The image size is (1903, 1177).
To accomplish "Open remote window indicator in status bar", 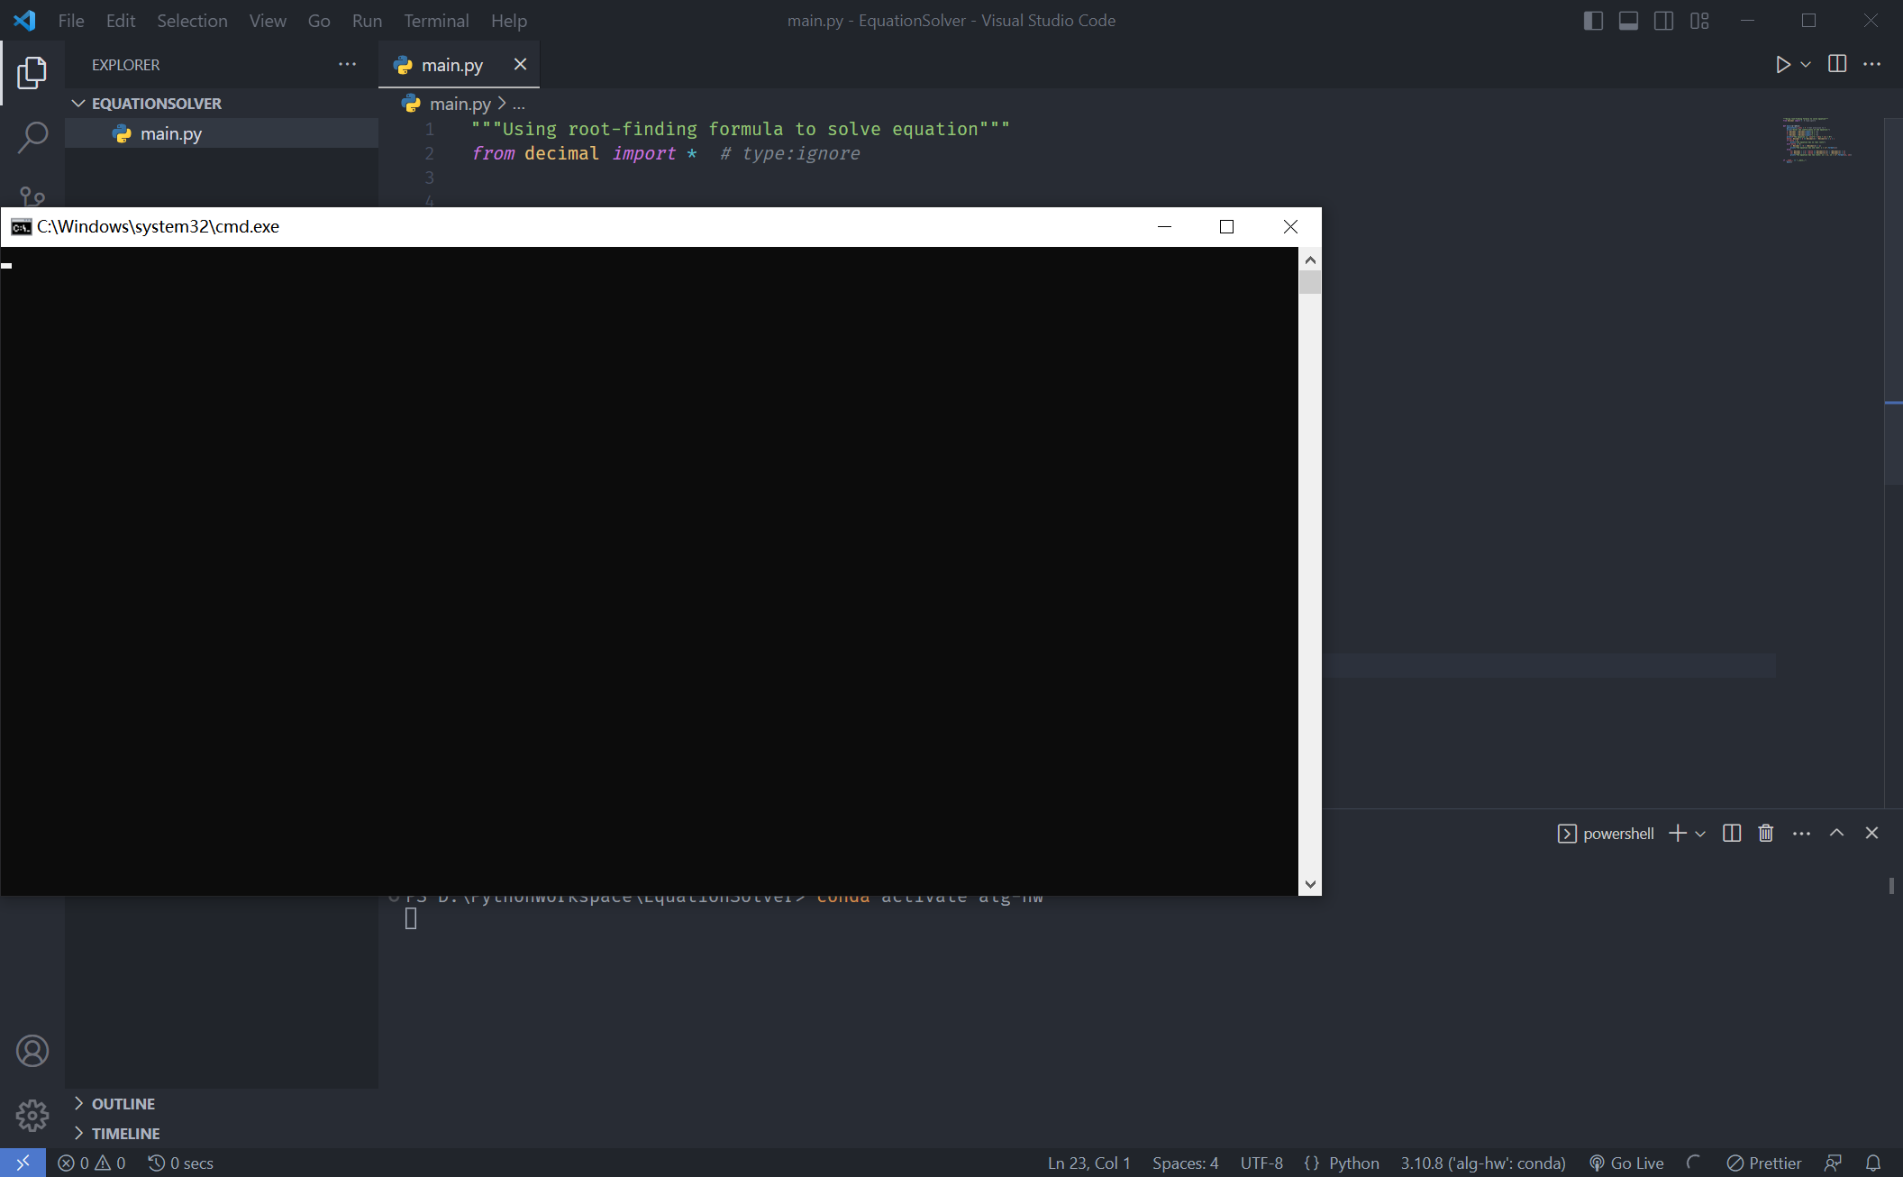I will [x=23, y=1163].
